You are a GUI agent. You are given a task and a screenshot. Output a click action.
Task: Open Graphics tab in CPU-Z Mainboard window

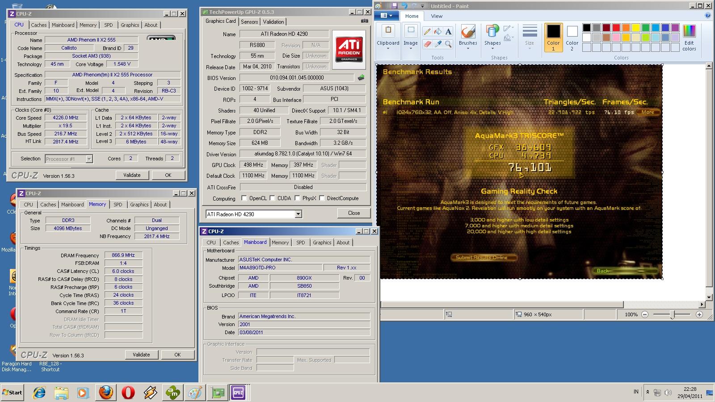point(322,243)
